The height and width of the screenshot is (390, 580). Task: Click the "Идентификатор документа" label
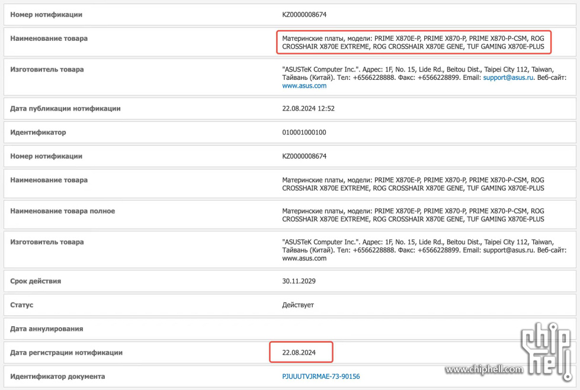[x=57, y=376]
